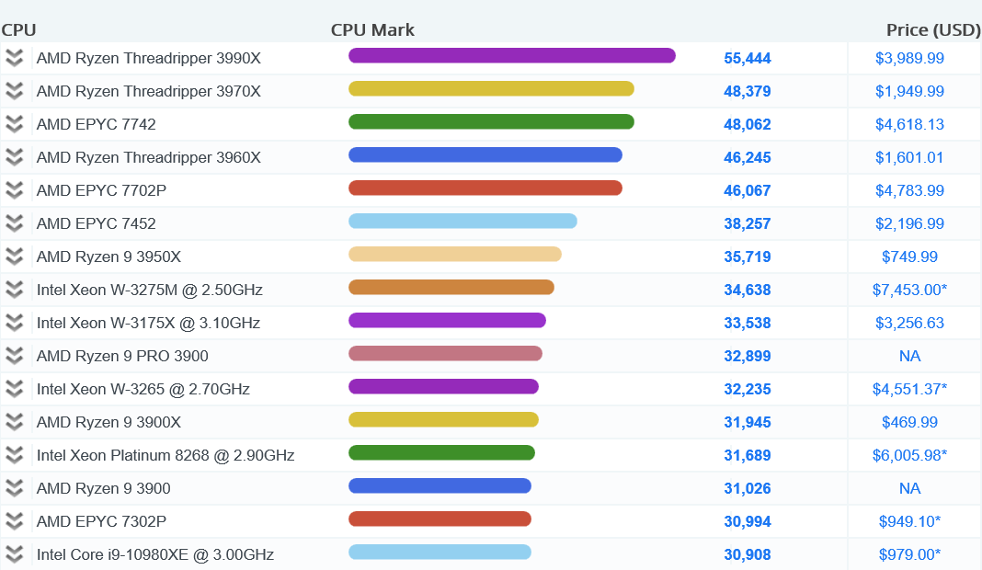Click the $3,989.99 price link

coord(909,58)
